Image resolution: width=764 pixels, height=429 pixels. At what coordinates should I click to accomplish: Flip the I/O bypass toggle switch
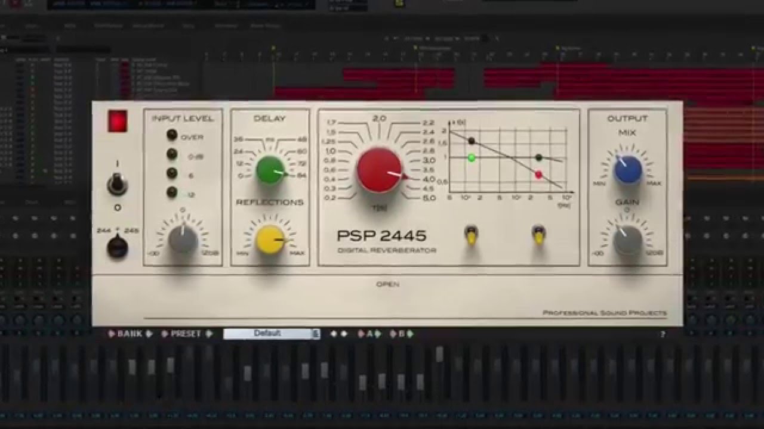tap(117, 185)
